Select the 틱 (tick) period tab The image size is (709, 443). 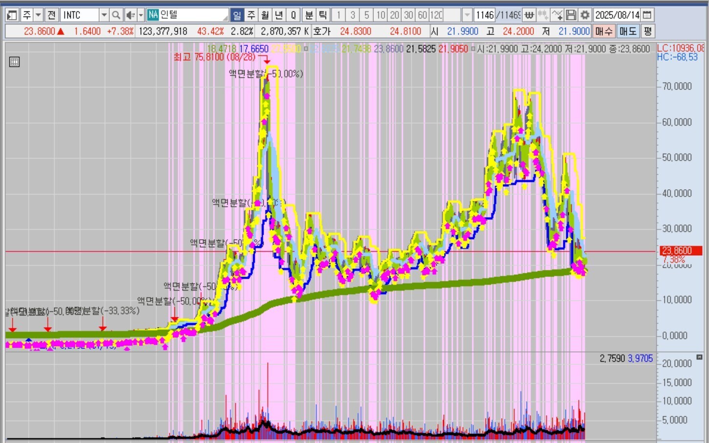point(323,15)
